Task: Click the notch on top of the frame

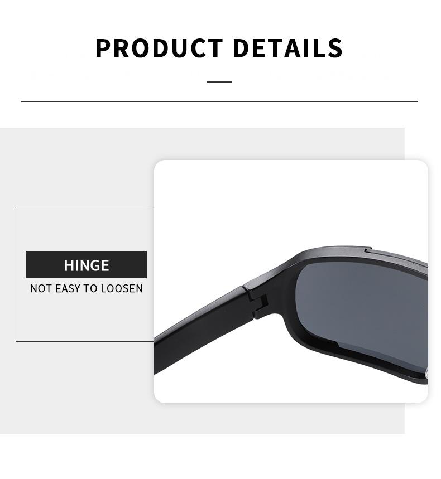Action: pyautogui.click(x=368, y=251)
